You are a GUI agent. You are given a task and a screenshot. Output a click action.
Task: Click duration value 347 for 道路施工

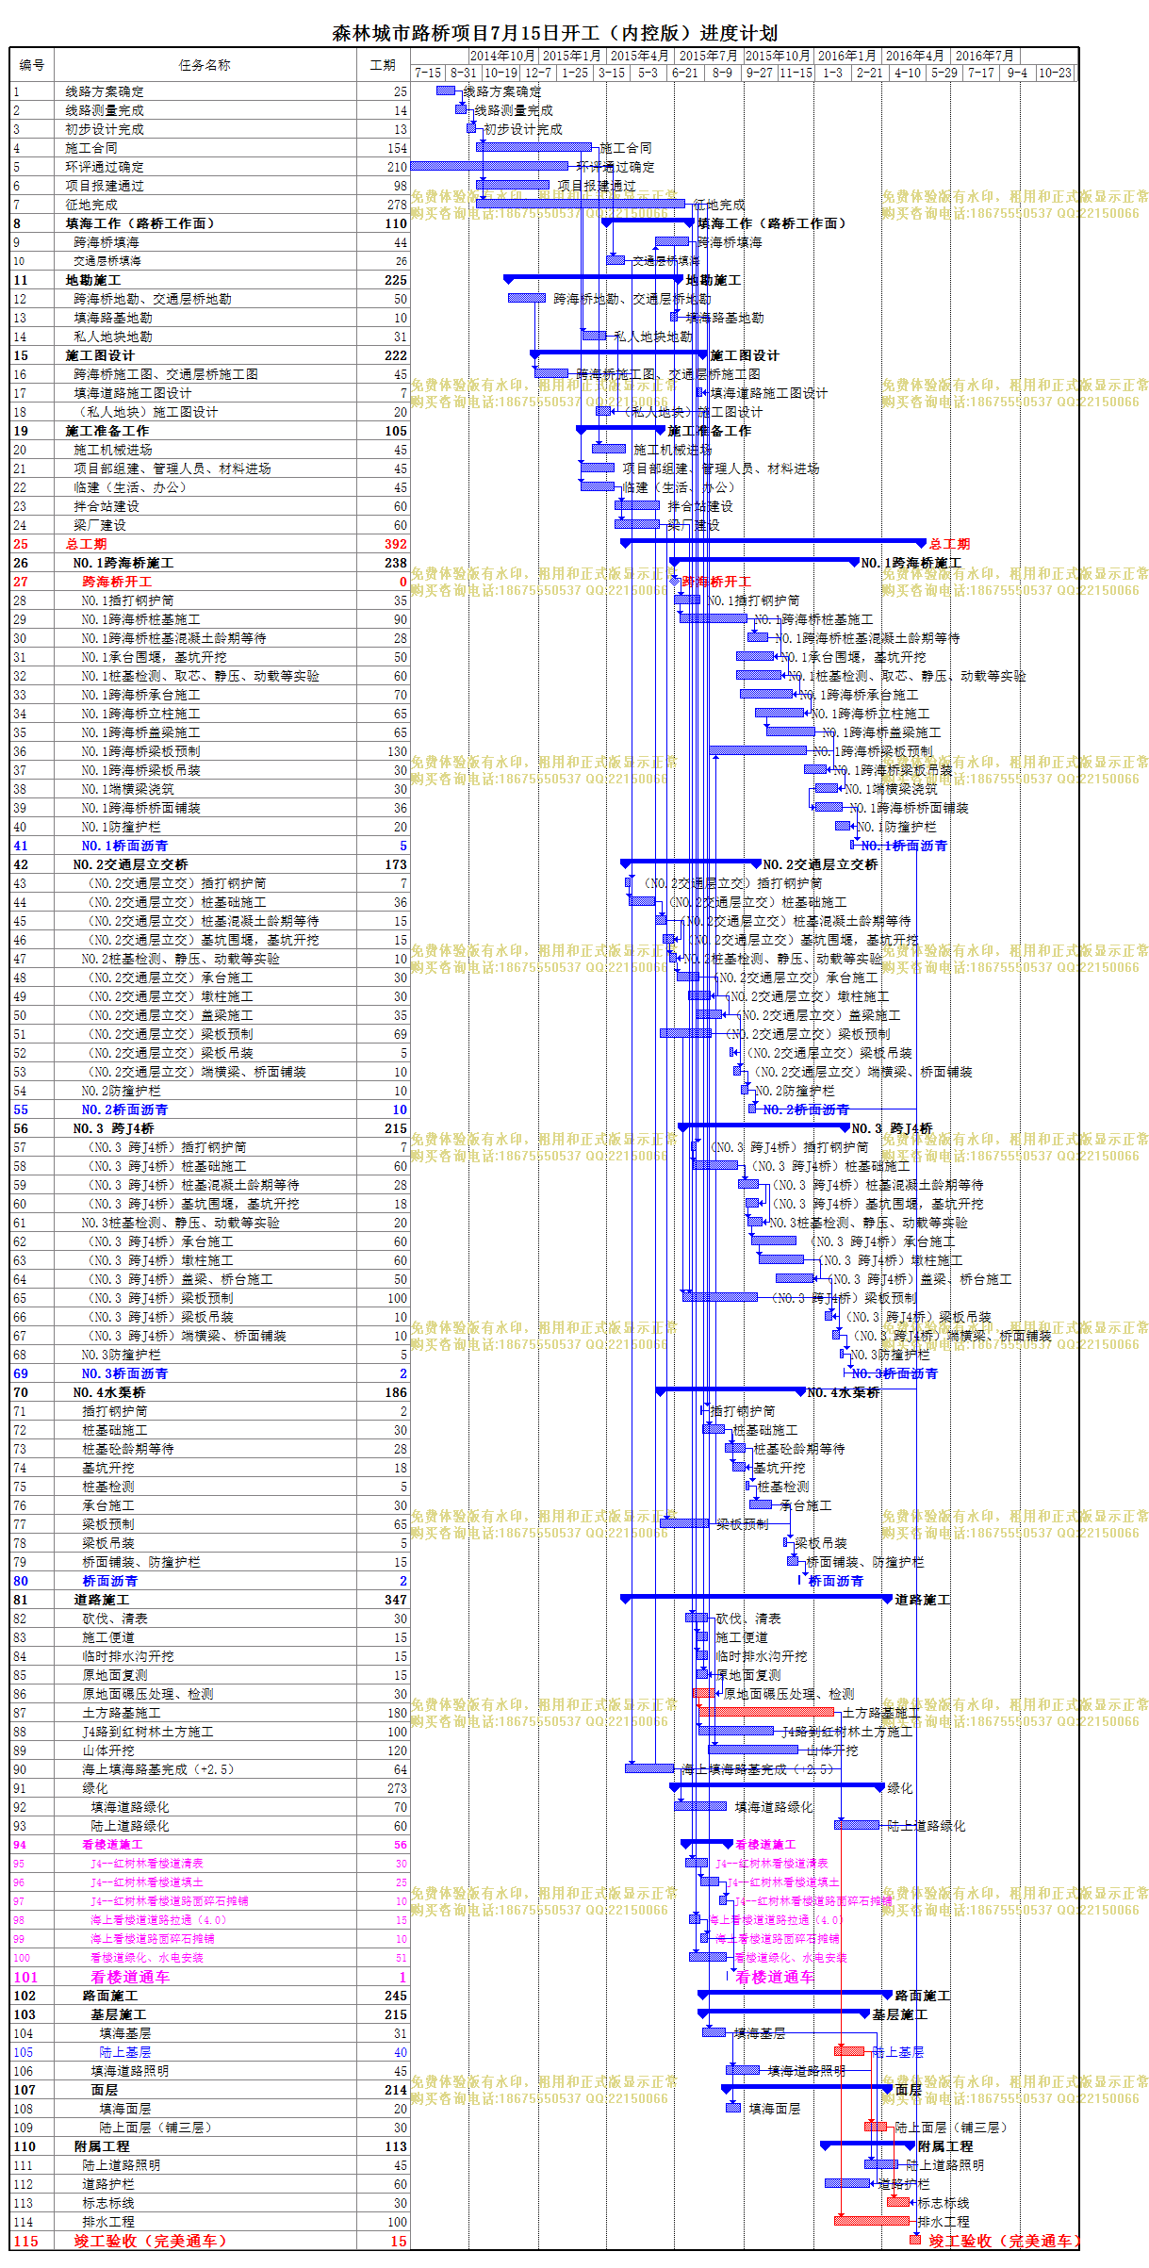tap(396, 1600)
